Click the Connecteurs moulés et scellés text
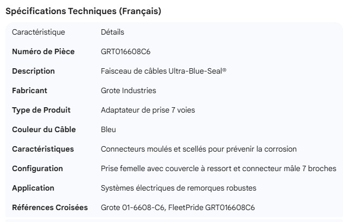Viewport: 349px width, 222px height. tap(199, 149)
